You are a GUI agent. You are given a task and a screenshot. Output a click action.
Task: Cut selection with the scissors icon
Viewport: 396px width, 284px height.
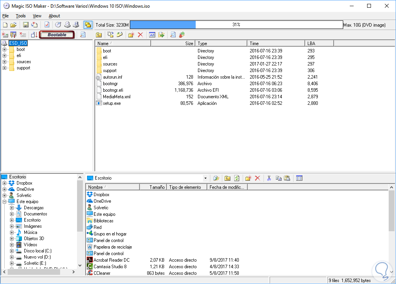point(269,178)
